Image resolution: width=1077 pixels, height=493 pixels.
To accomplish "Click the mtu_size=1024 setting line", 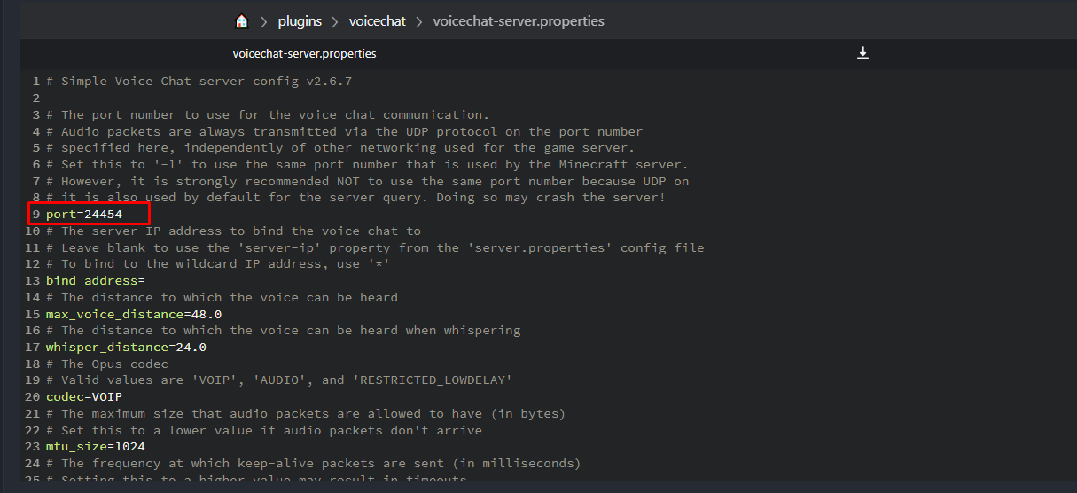I will (96, 446).
